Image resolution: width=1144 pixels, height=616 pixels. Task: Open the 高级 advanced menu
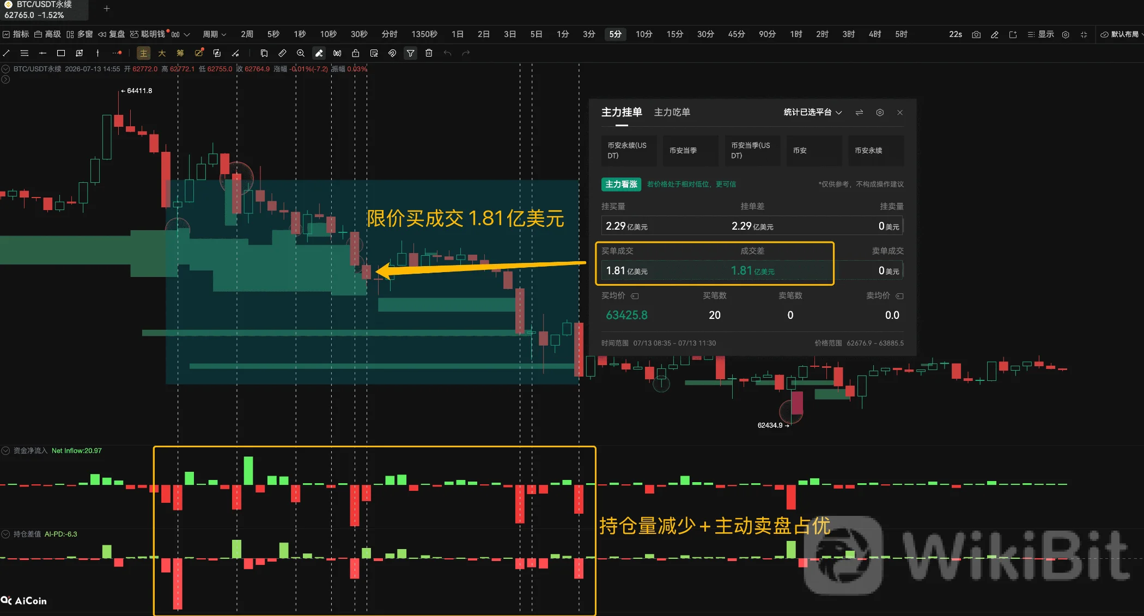coord(47,34)
